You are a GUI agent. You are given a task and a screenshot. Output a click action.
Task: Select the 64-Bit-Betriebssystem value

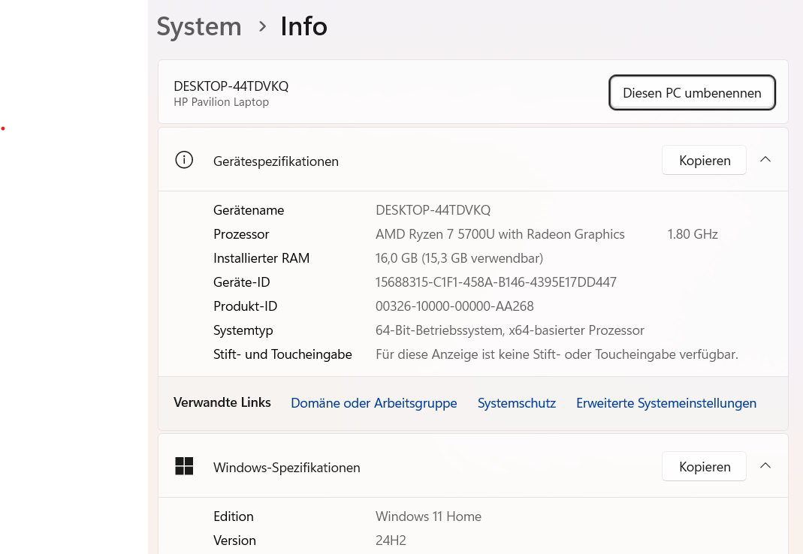pos(510,330)
